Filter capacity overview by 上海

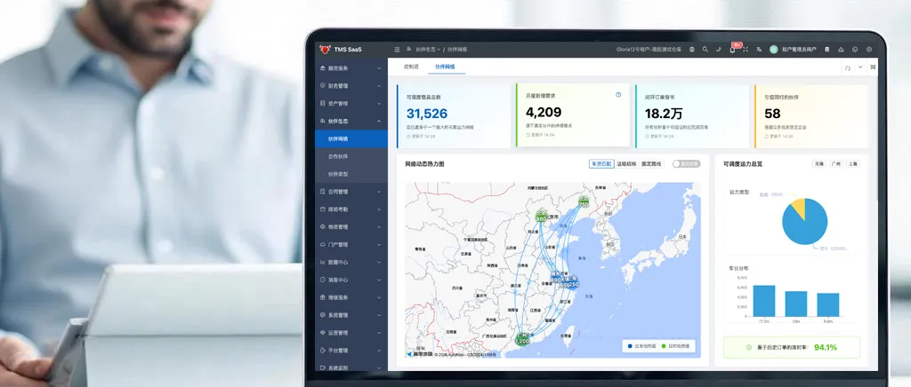tap(853, 164)
